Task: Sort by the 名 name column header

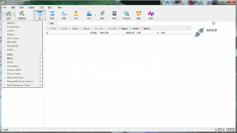Action: [67, 33]
